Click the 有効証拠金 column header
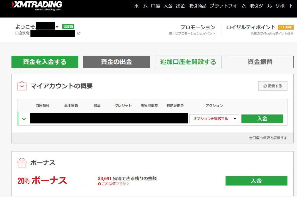Screen dimensions: 297x197 [x=175, y=106]
